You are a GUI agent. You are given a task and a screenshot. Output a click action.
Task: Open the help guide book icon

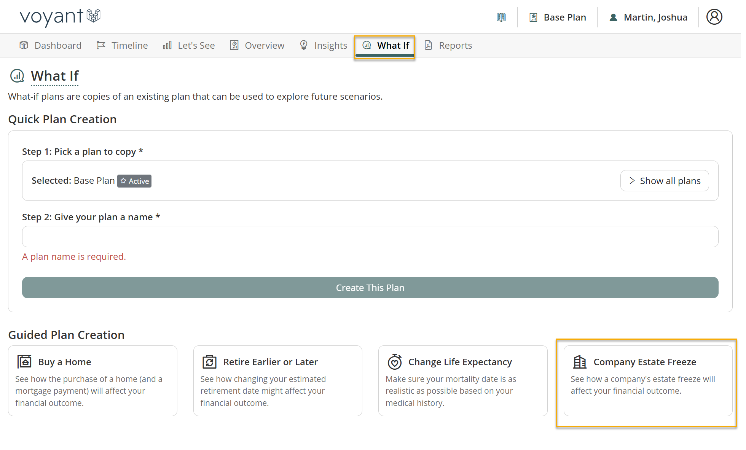pos(501,17)
